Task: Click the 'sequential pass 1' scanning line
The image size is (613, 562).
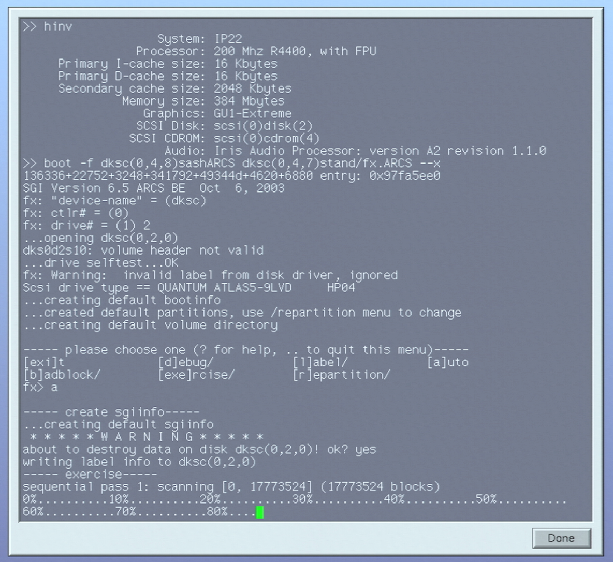Action: (x=231, y=487)
